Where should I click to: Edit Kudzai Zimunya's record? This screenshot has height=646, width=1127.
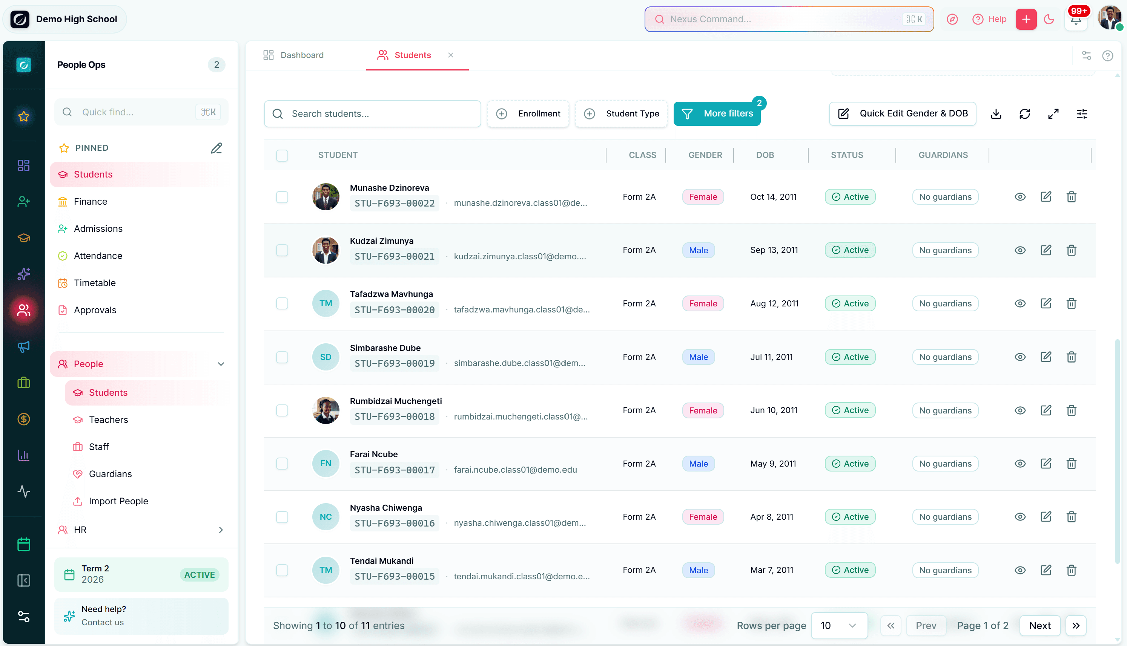tap(1046, 250)
